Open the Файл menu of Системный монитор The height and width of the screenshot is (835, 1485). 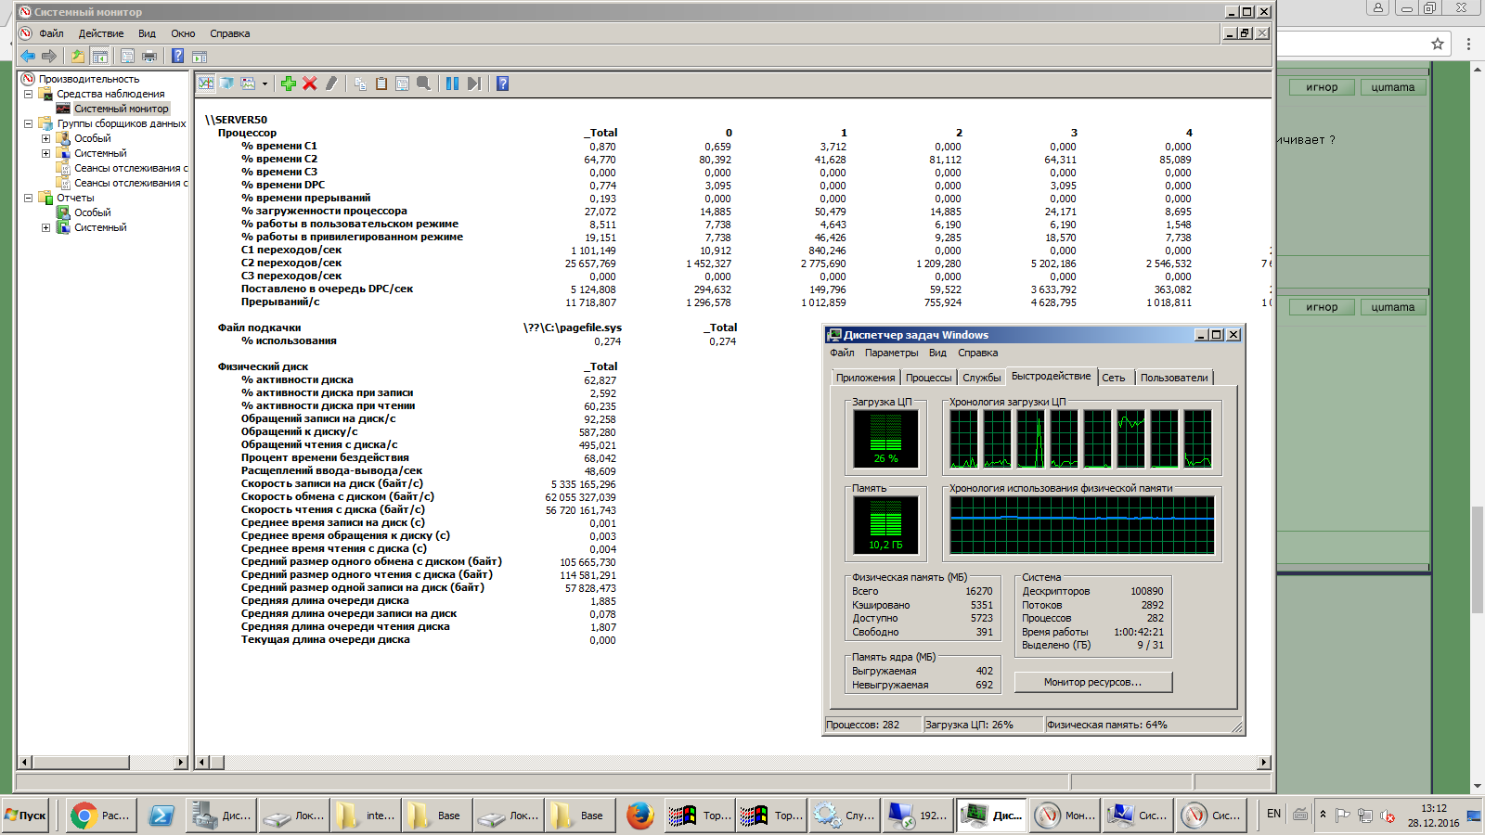tap(51, 33)
